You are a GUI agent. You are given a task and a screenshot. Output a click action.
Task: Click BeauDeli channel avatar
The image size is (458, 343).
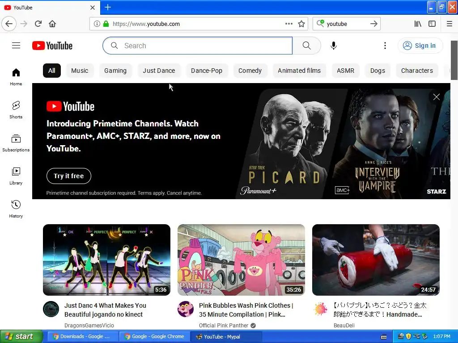pyautogui.click(x=320, y=309)
